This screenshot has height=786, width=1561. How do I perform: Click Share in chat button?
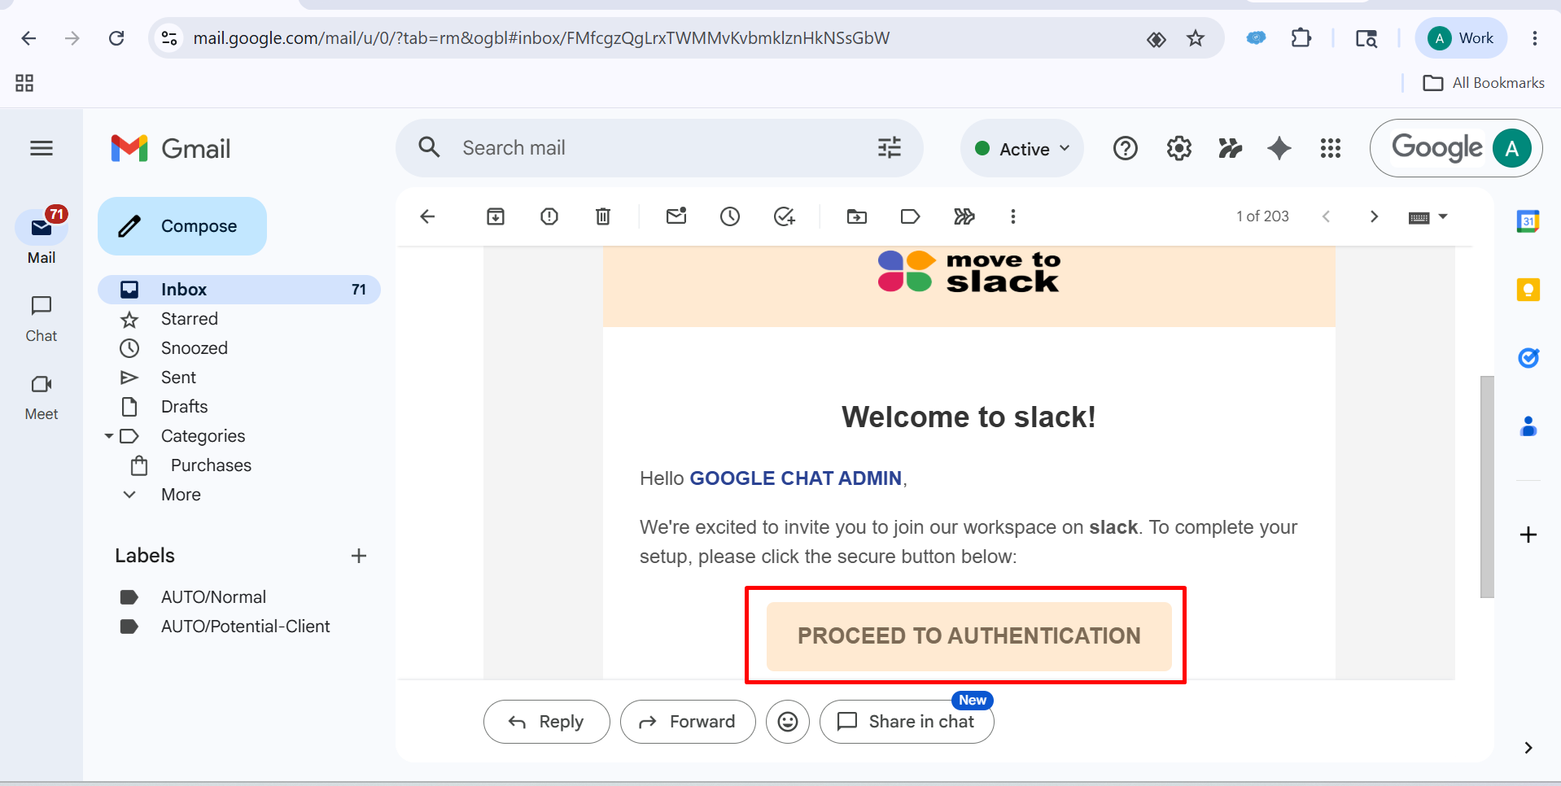[907, 722]
